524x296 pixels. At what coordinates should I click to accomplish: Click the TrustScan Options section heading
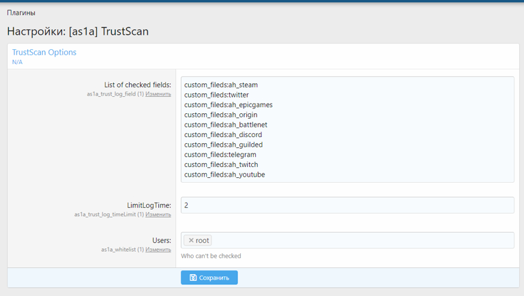[x=44, y=53]
